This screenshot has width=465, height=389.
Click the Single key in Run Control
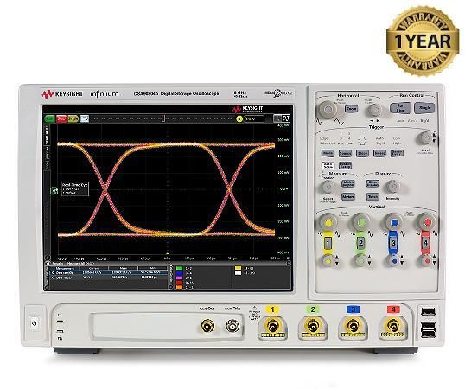(x=424, y=108)
